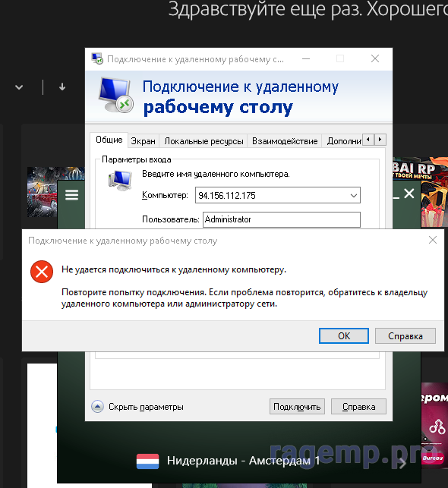Open the partially visible Дополнительно tab
Image resolution: width=448 pixels, height=488 pixels.
[x=343, y=141]
